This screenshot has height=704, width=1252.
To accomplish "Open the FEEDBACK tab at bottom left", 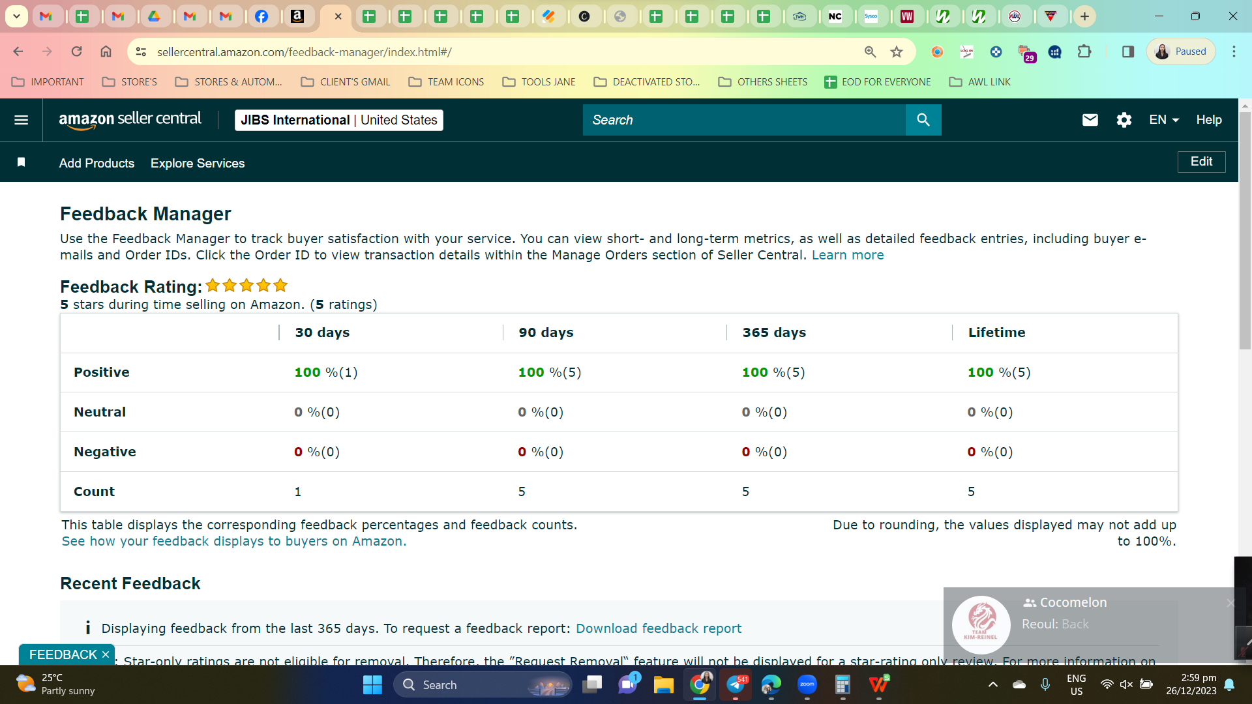I will click(x=63, y=654).
